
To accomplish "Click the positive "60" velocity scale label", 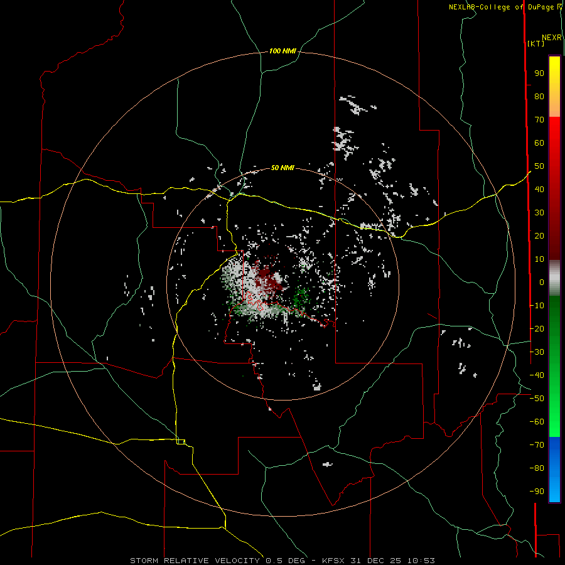I will 539,143.
